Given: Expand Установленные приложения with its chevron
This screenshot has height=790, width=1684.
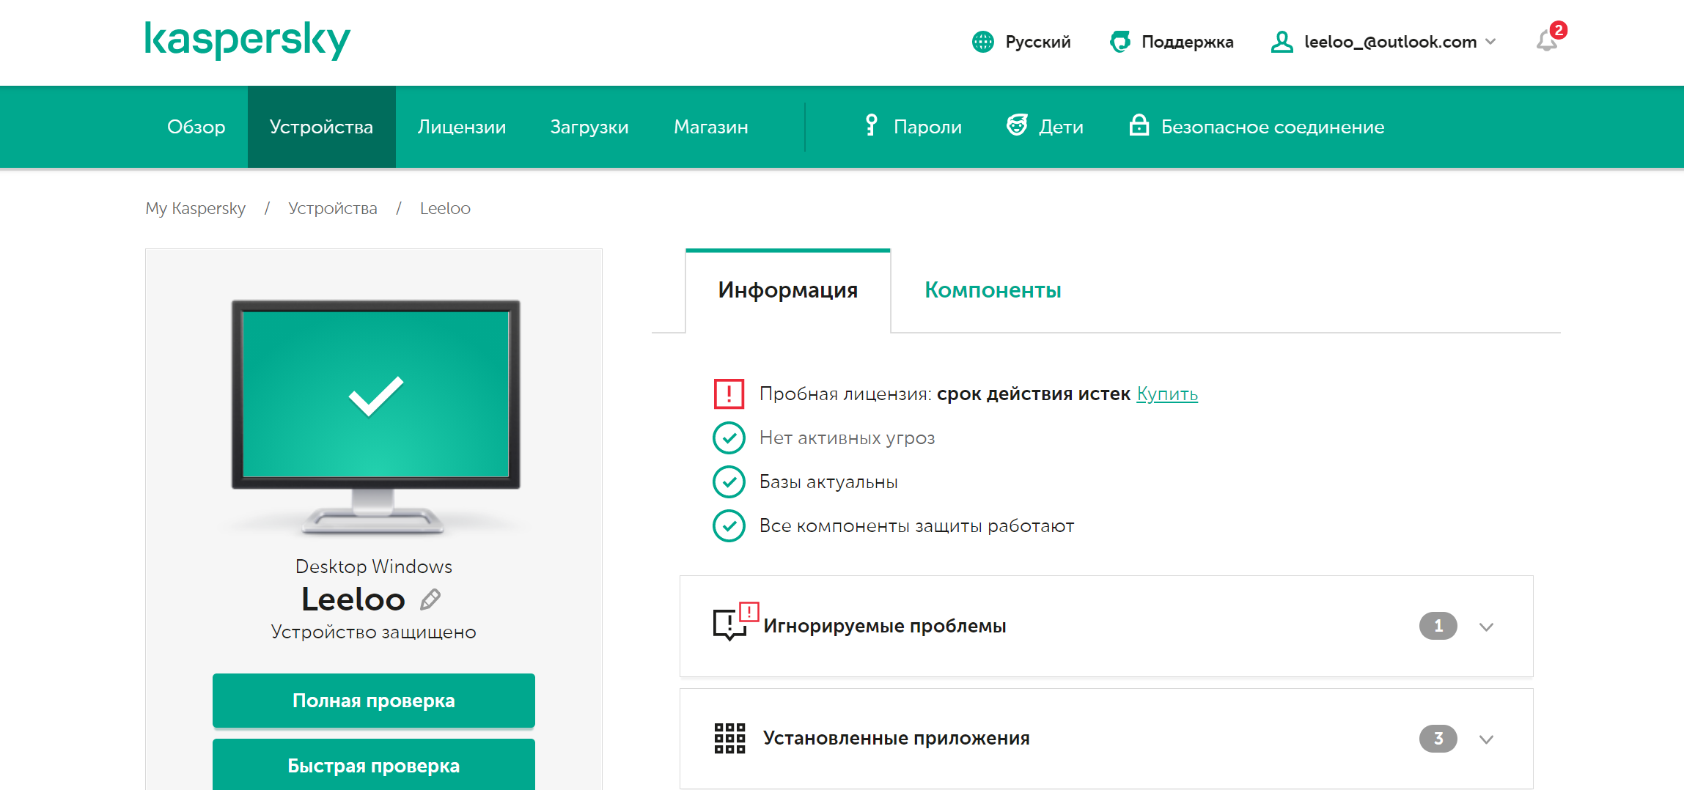Looking at the screenshot, I should [x=1486, y=739].
